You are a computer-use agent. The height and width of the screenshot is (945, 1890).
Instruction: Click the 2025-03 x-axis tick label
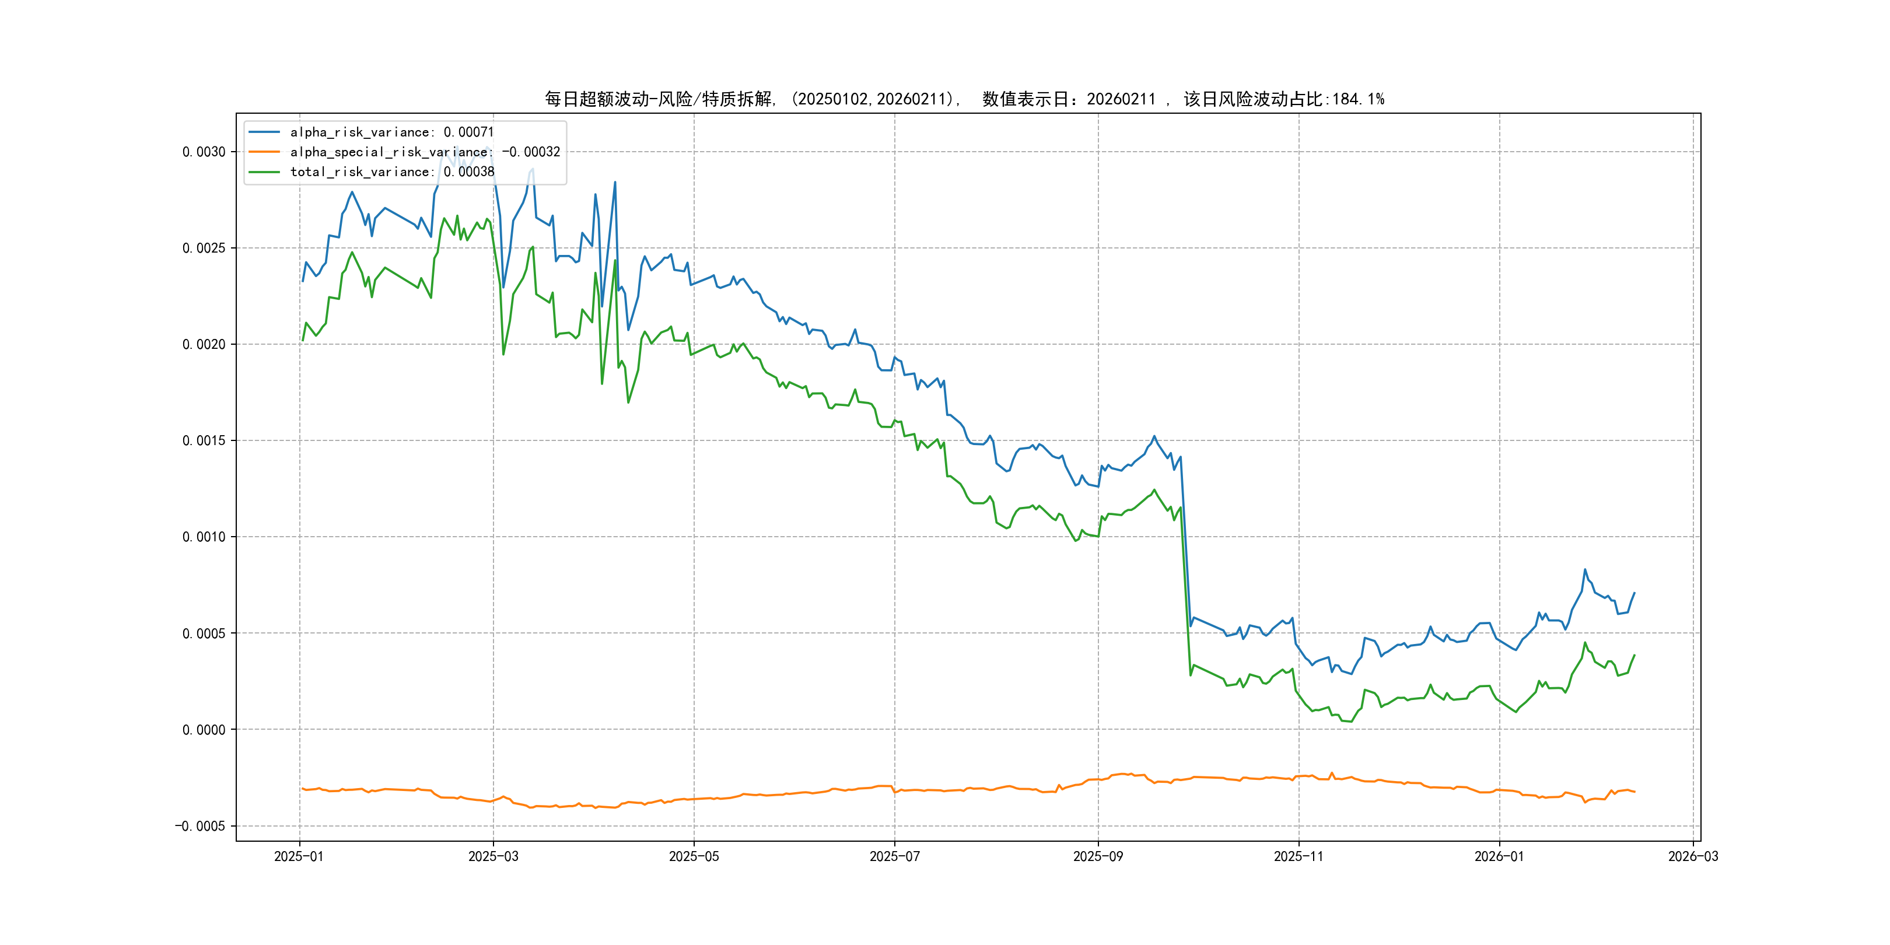pyautogui.click(x=493, y=856)
